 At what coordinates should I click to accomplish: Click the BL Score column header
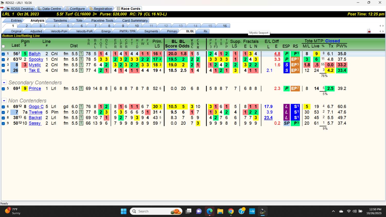click(171, 44)
